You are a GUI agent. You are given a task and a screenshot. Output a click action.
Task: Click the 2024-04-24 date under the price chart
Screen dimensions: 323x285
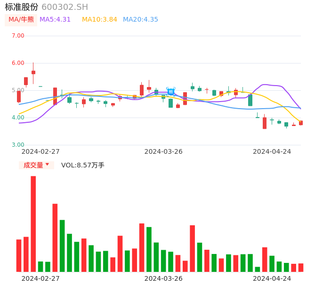coord(272,151)
